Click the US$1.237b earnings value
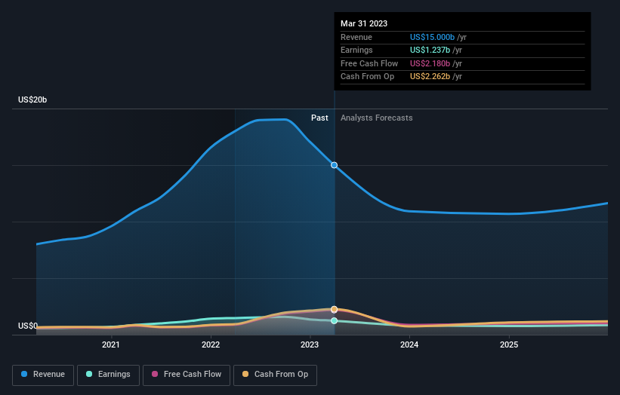Image resolution: width=620 pixels, height=395 pixels. point(430,50)
